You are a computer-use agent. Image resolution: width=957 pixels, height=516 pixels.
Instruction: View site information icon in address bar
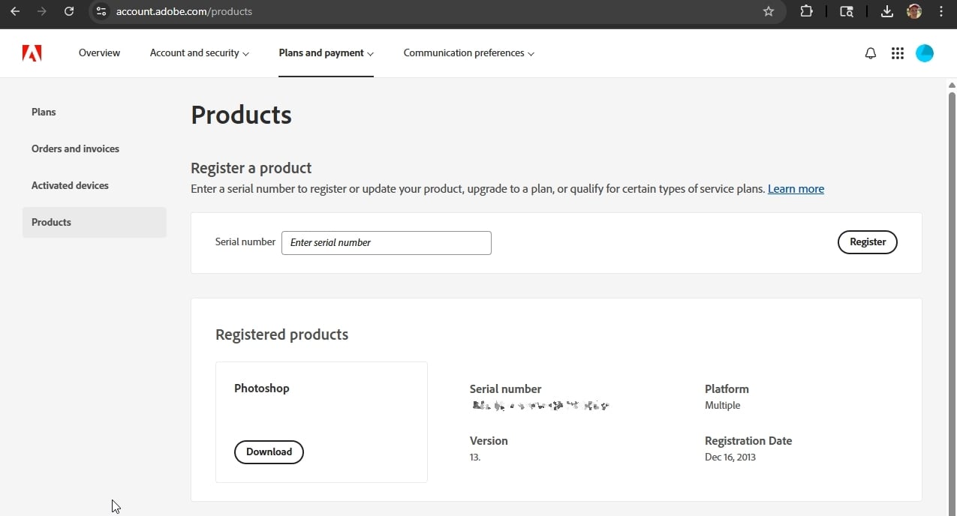(101, 11)
